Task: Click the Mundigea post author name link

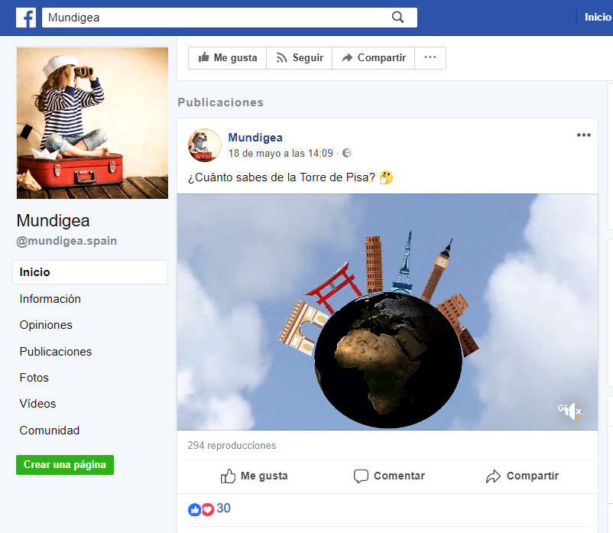Action: click(255, 138)
